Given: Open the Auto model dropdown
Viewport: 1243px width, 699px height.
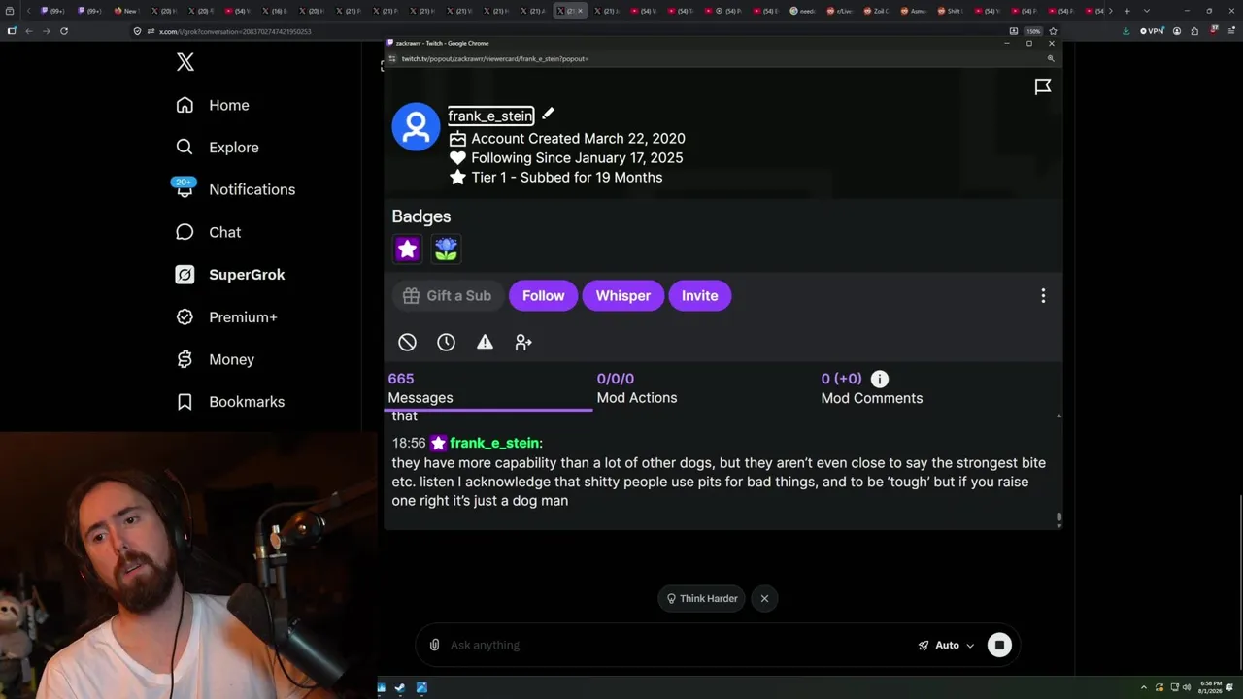Looking at the screenshot, I should click(946, 646).
